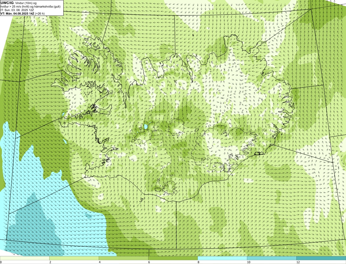Click the 6–8 m/s dark green legend segment
The width and height of the screenshot is (346, 264).
coord(173,258)
